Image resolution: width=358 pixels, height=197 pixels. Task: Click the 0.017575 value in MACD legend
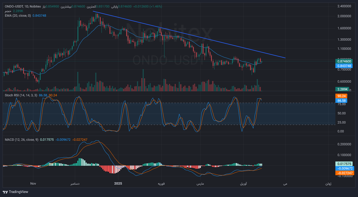[x=47, y=140]
